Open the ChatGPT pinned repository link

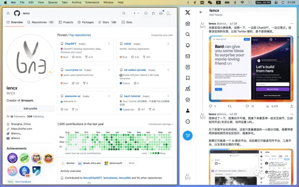click(70, 44)
